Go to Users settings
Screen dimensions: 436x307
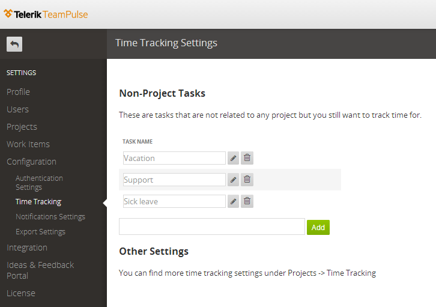pyautogui.click(x=18, y=109)
